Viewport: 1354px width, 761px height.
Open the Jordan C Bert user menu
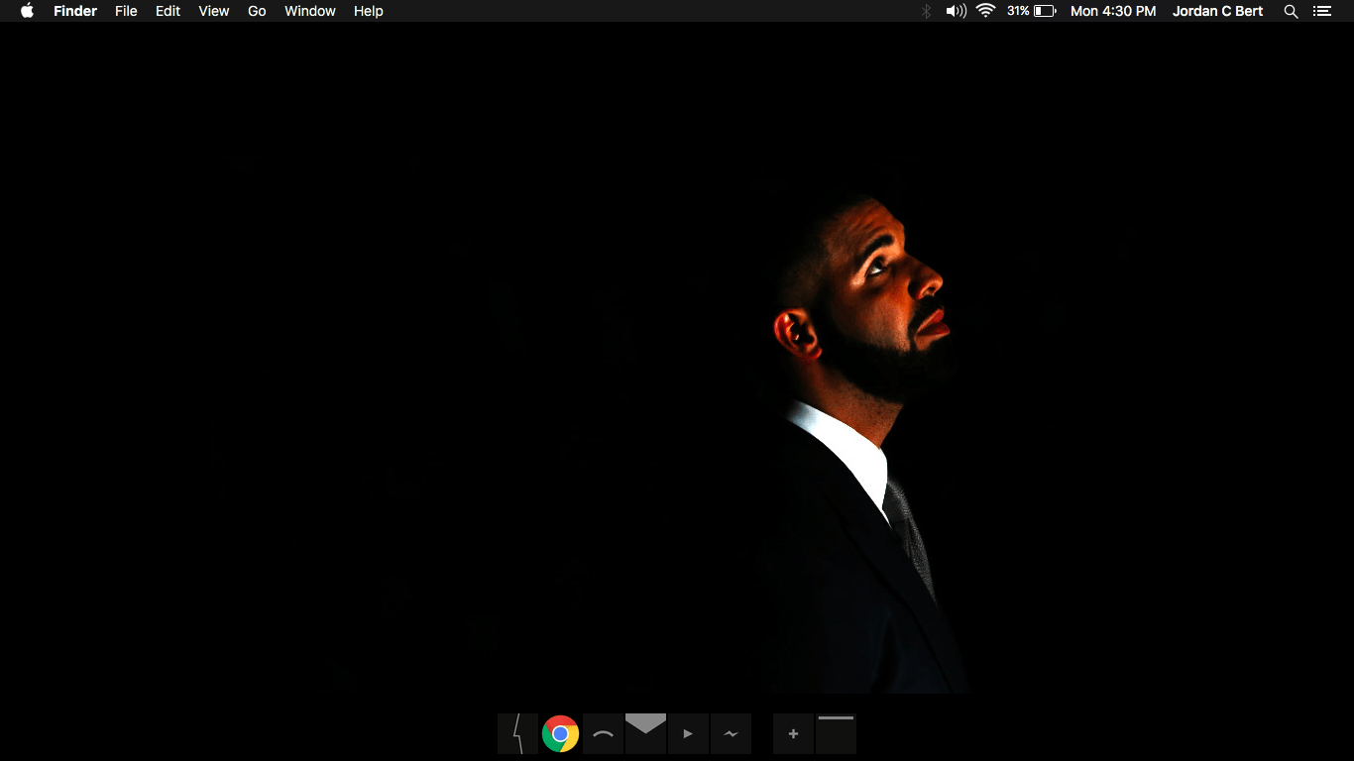click(1218, 11)
